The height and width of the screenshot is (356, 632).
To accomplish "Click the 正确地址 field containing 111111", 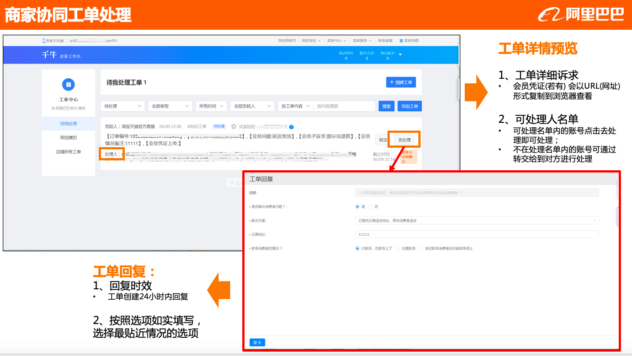I will point(477,234).
